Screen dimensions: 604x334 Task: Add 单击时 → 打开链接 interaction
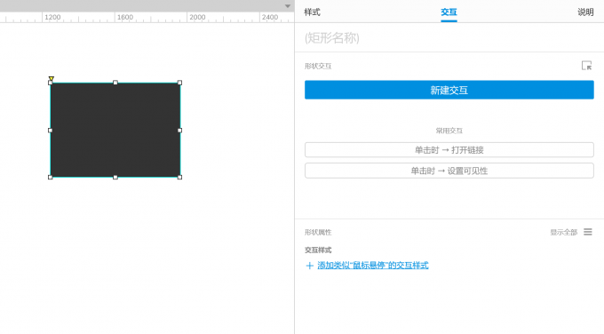coord(449,150)
